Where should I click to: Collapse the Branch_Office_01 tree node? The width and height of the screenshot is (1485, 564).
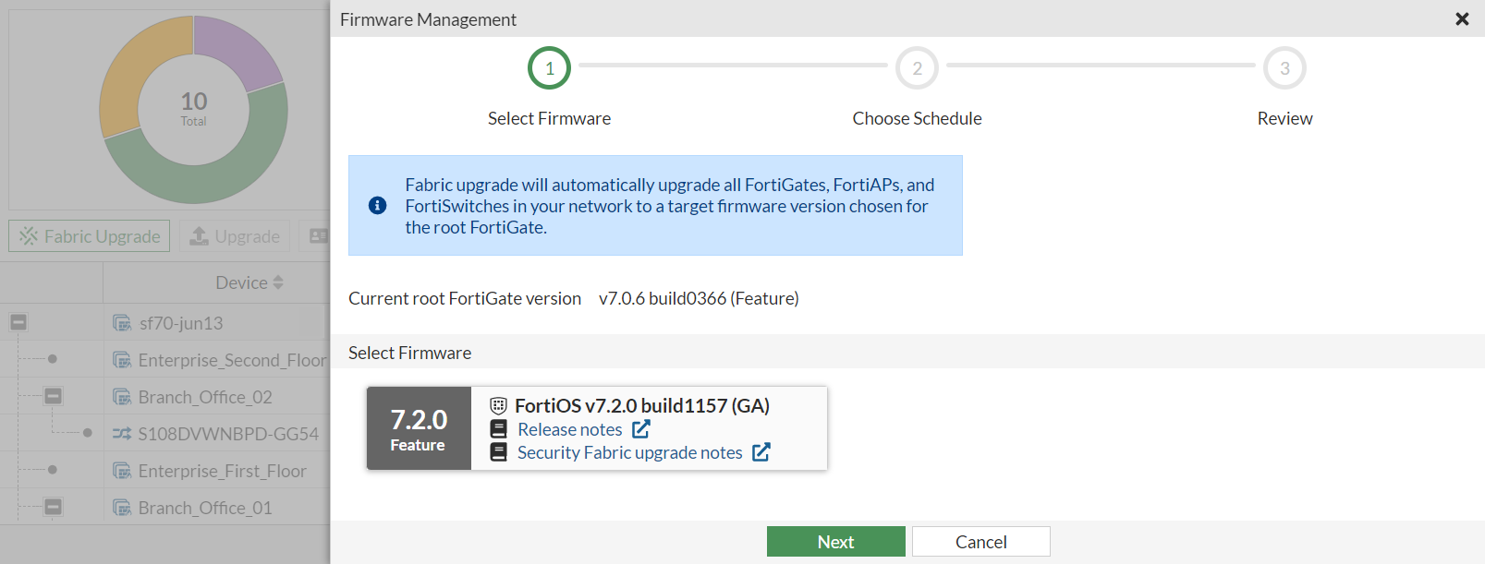click(54, 507)
